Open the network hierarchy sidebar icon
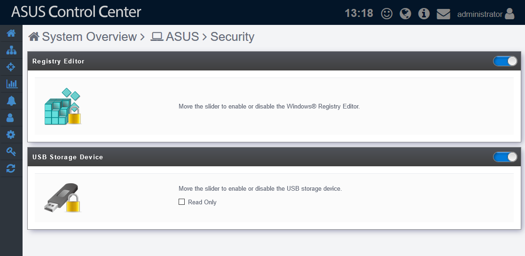 11,50
